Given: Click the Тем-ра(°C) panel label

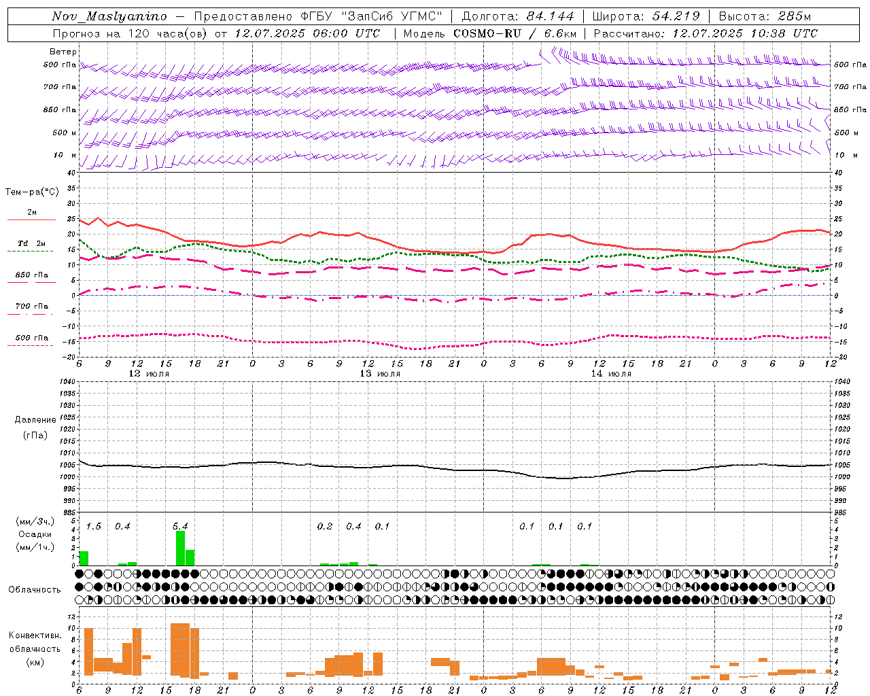Looking at the screenshot, I should [x=32, y=192].
